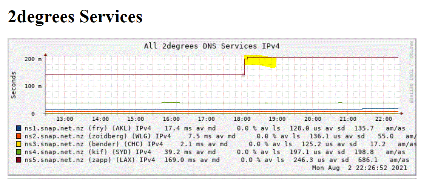This screenshot has height=179, width=421.
Task: Click the 14:00 time axis label
Action: point(100,119)
